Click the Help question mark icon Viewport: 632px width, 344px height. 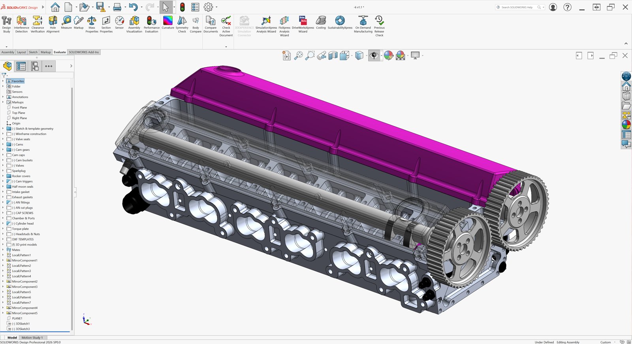tap(567, 7)
